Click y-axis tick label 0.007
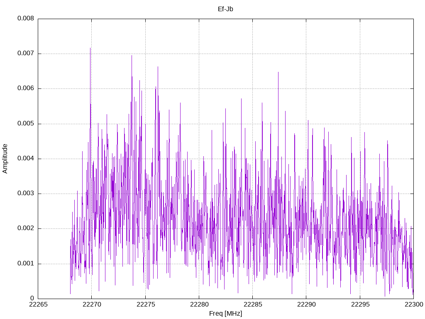425x319 pixels. (x=26, y=54)
